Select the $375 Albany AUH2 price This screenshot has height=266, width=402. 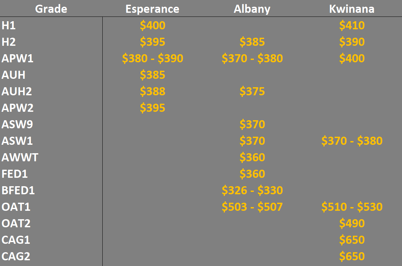point(252,91)
